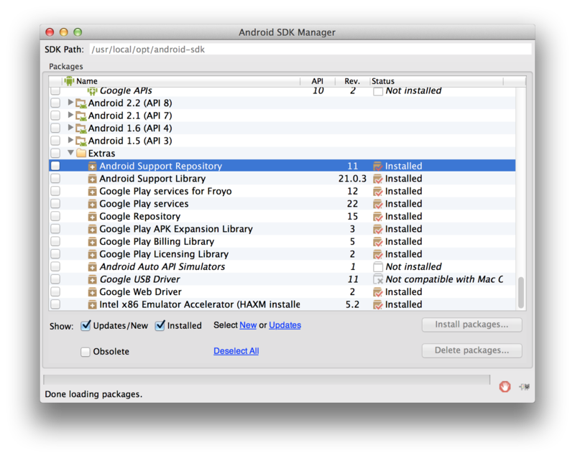Click the package icon beside Intel x86 Emulator Accelerator
Screen dimensions: 575x458
[x=92, y=305]
